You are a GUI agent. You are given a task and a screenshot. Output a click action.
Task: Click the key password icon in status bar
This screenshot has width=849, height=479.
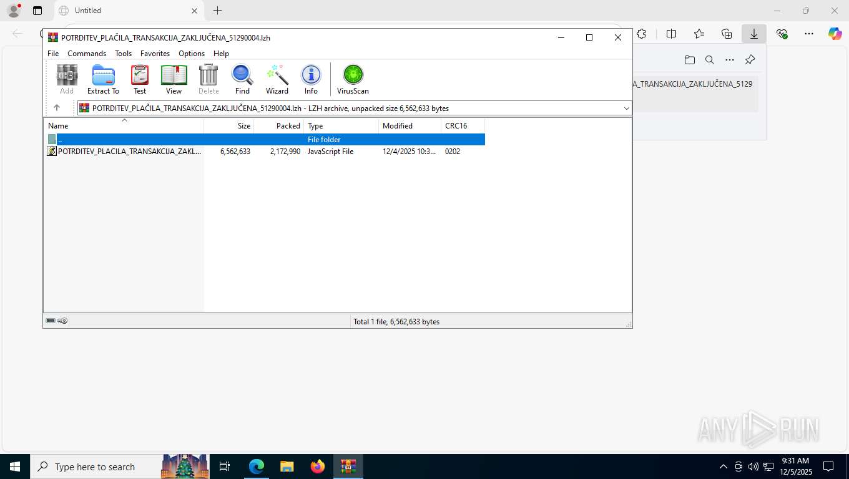coord(62,321)
